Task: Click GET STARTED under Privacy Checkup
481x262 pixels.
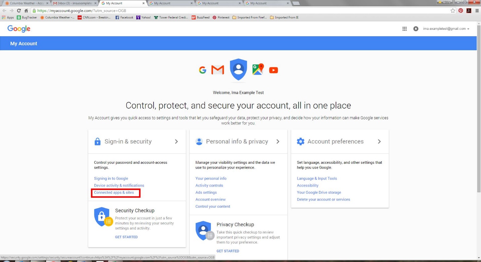Action: 228,251
